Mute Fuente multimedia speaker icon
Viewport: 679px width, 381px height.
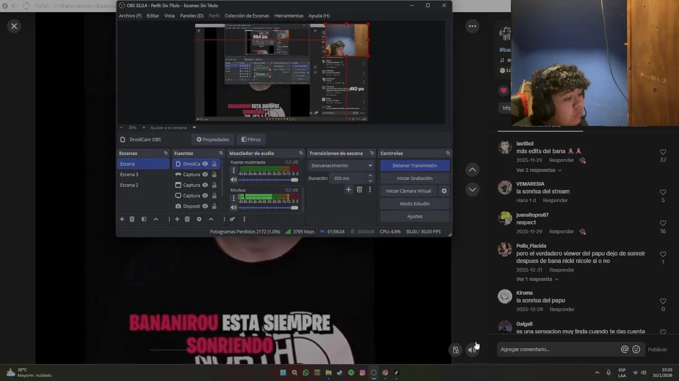[233, 180]
